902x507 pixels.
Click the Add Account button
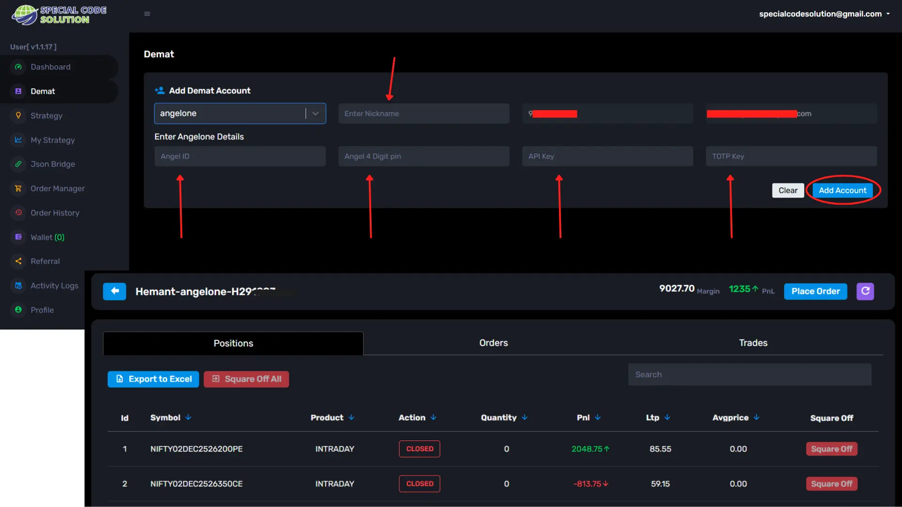[x=843, y=190]
